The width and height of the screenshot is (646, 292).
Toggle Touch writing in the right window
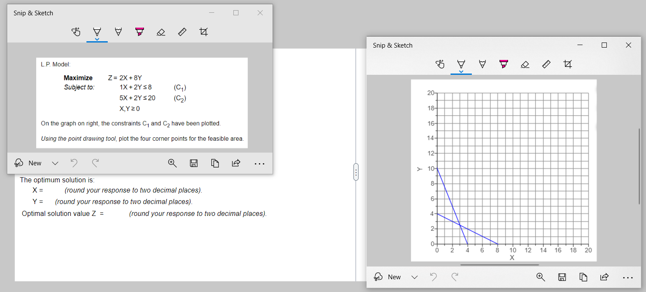440,64
